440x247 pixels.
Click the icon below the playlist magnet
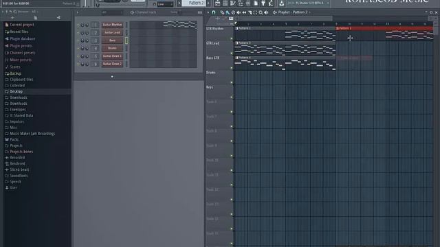pos(218,19)
